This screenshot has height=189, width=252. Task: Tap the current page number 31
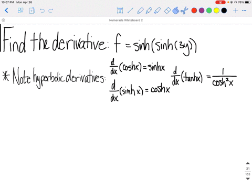tap(248, 169)
